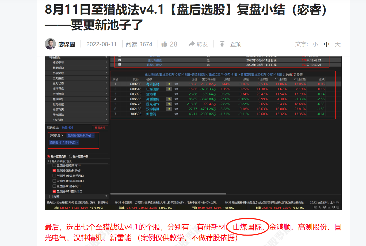Click the share arrow icon next to 转发
Image resolution: width=366 pixels, height=246 pixels.
click(x=192, y=44)
